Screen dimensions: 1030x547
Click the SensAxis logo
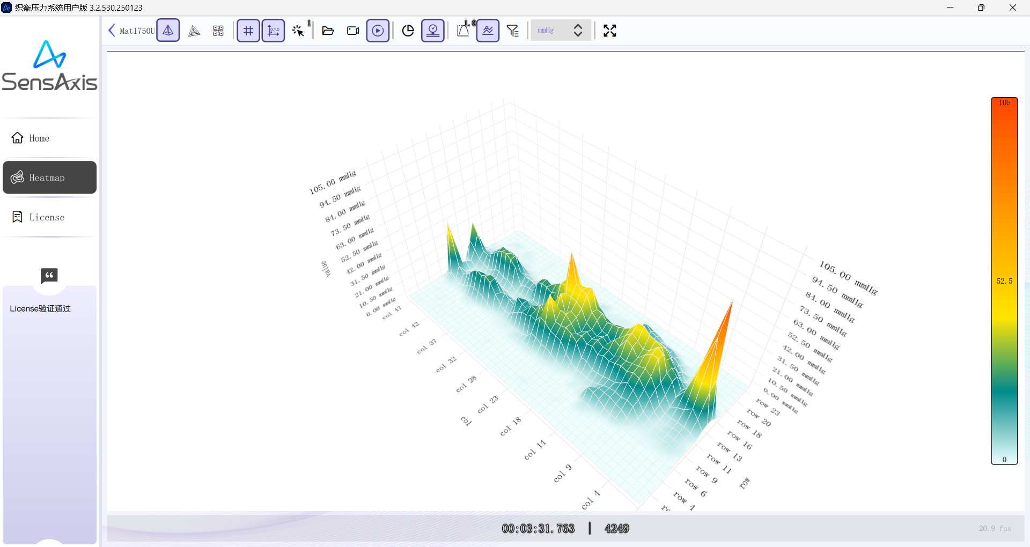pos(49,65)
